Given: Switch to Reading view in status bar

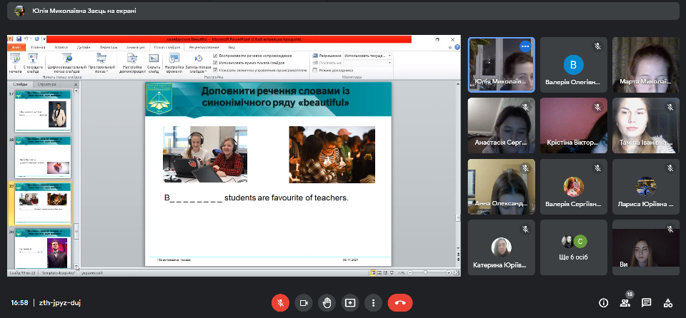Looking at the screenshot, I should [384, 272].
